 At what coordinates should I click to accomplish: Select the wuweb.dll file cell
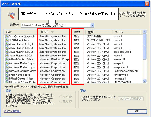click(x=120, y=60)
